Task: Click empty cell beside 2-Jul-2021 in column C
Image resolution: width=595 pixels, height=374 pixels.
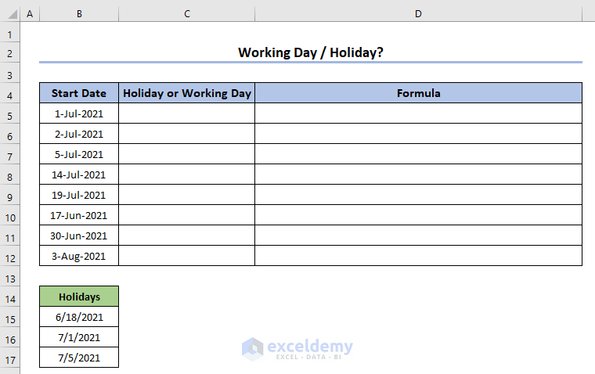Action: 186,134
